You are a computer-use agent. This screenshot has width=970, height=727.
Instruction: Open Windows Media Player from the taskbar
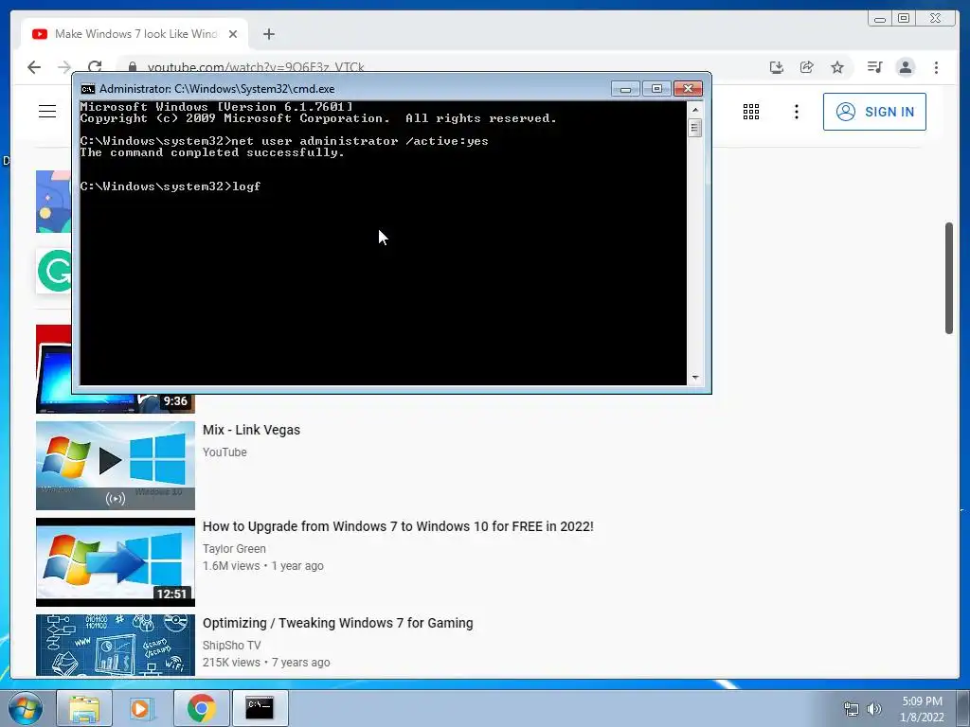coord(142,708)
